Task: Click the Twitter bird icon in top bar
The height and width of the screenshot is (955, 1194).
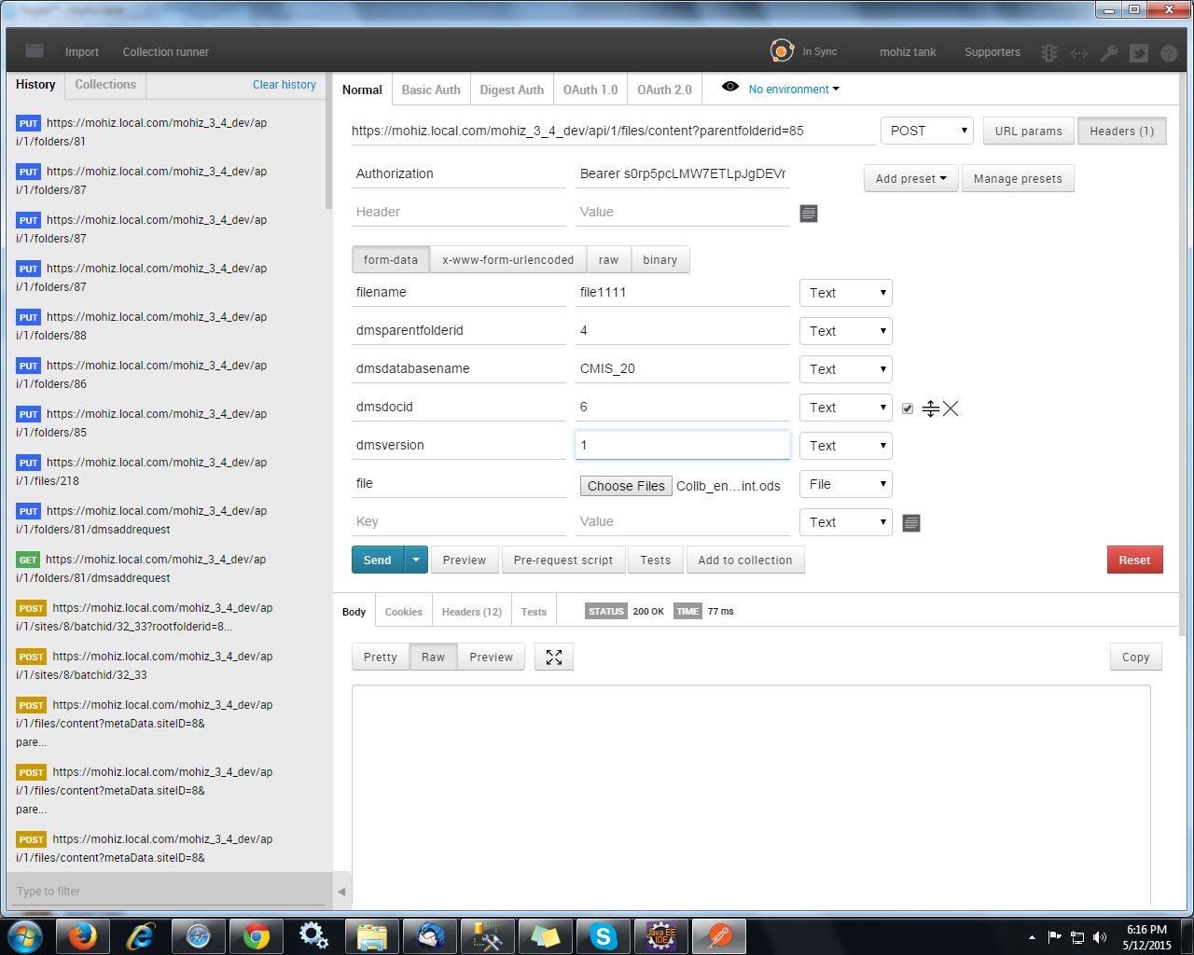Action: coord(1139,53)
